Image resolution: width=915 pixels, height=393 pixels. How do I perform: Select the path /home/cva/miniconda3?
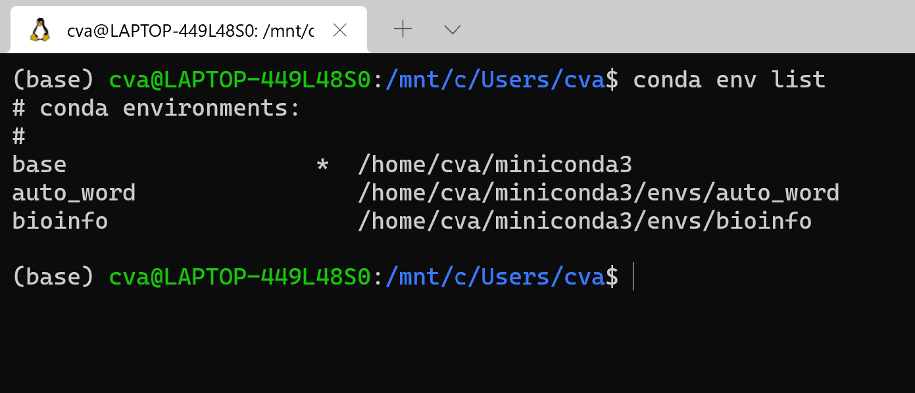[494, 164]
